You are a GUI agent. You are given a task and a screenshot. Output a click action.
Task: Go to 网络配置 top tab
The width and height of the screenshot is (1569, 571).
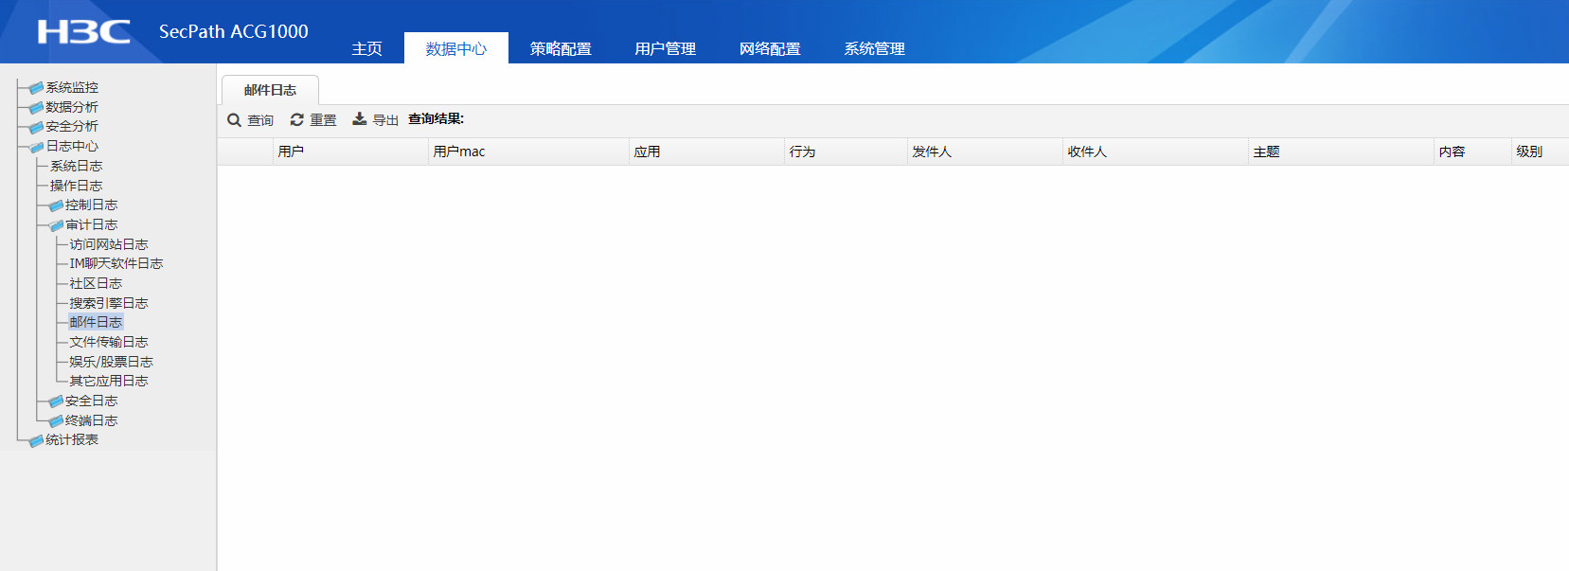pyautogui.click(x=770, y=49)
